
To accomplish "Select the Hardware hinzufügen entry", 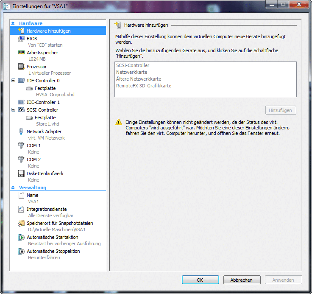I will (x=48, y=31).
